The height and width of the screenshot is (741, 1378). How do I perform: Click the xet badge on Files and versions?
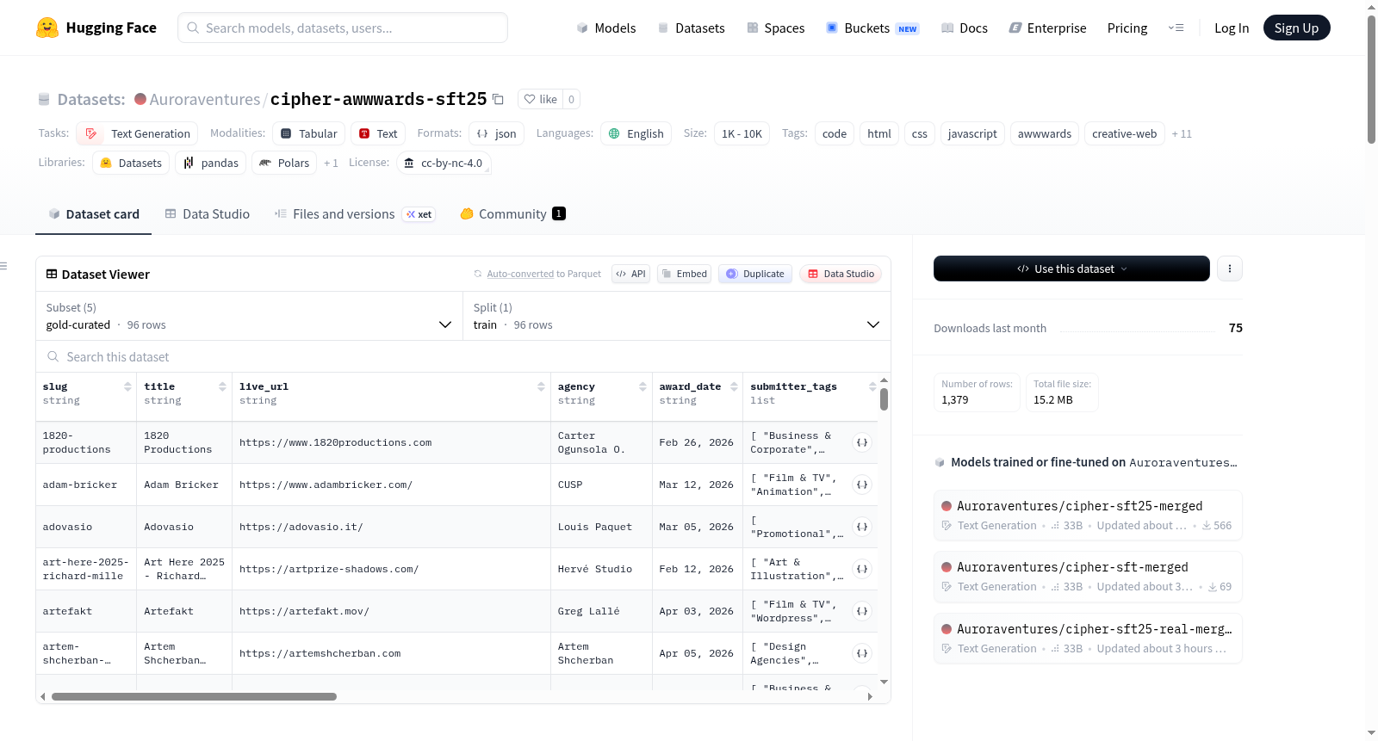419,214
